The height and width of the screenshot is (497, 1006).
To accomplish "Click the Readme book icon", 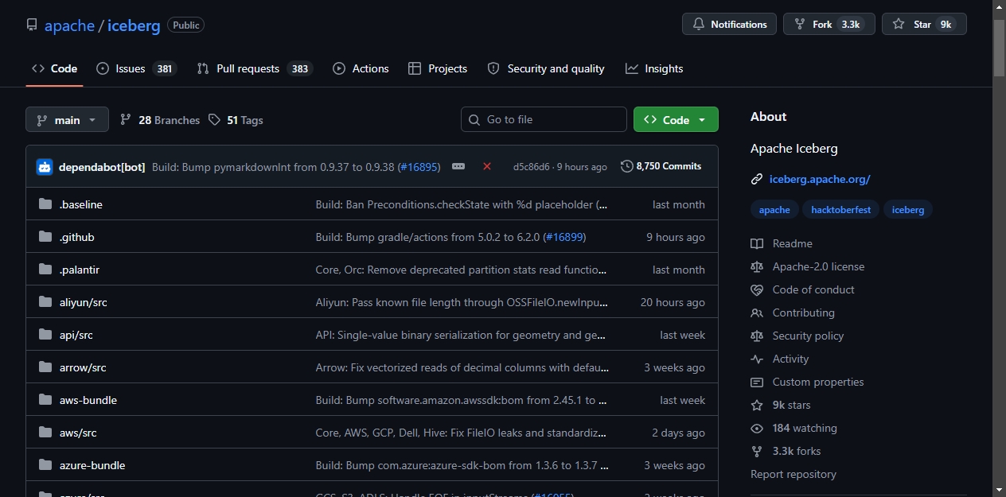I will coord(757,243).
